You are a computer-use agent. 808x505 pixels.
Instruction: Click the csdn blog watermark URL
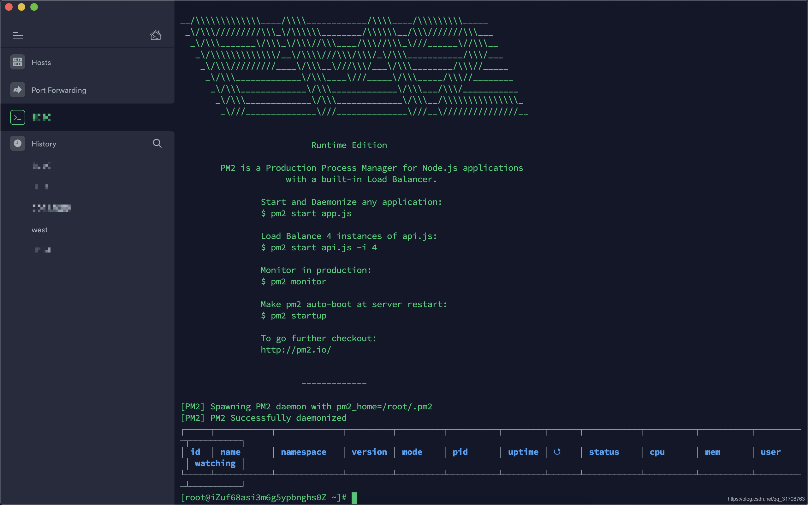click(766, 499)
